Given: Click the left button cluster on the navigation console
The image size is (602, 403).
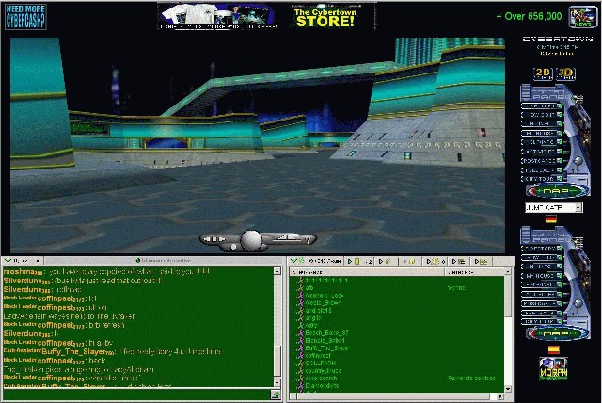Looking at the screenshot, I should pyautogui.click(x=214, y=239).
